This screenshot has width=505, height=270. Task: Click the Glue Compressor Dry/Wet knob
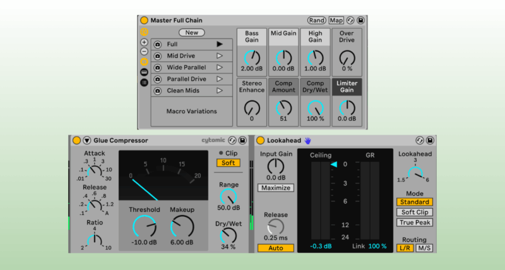pos(229,235)
